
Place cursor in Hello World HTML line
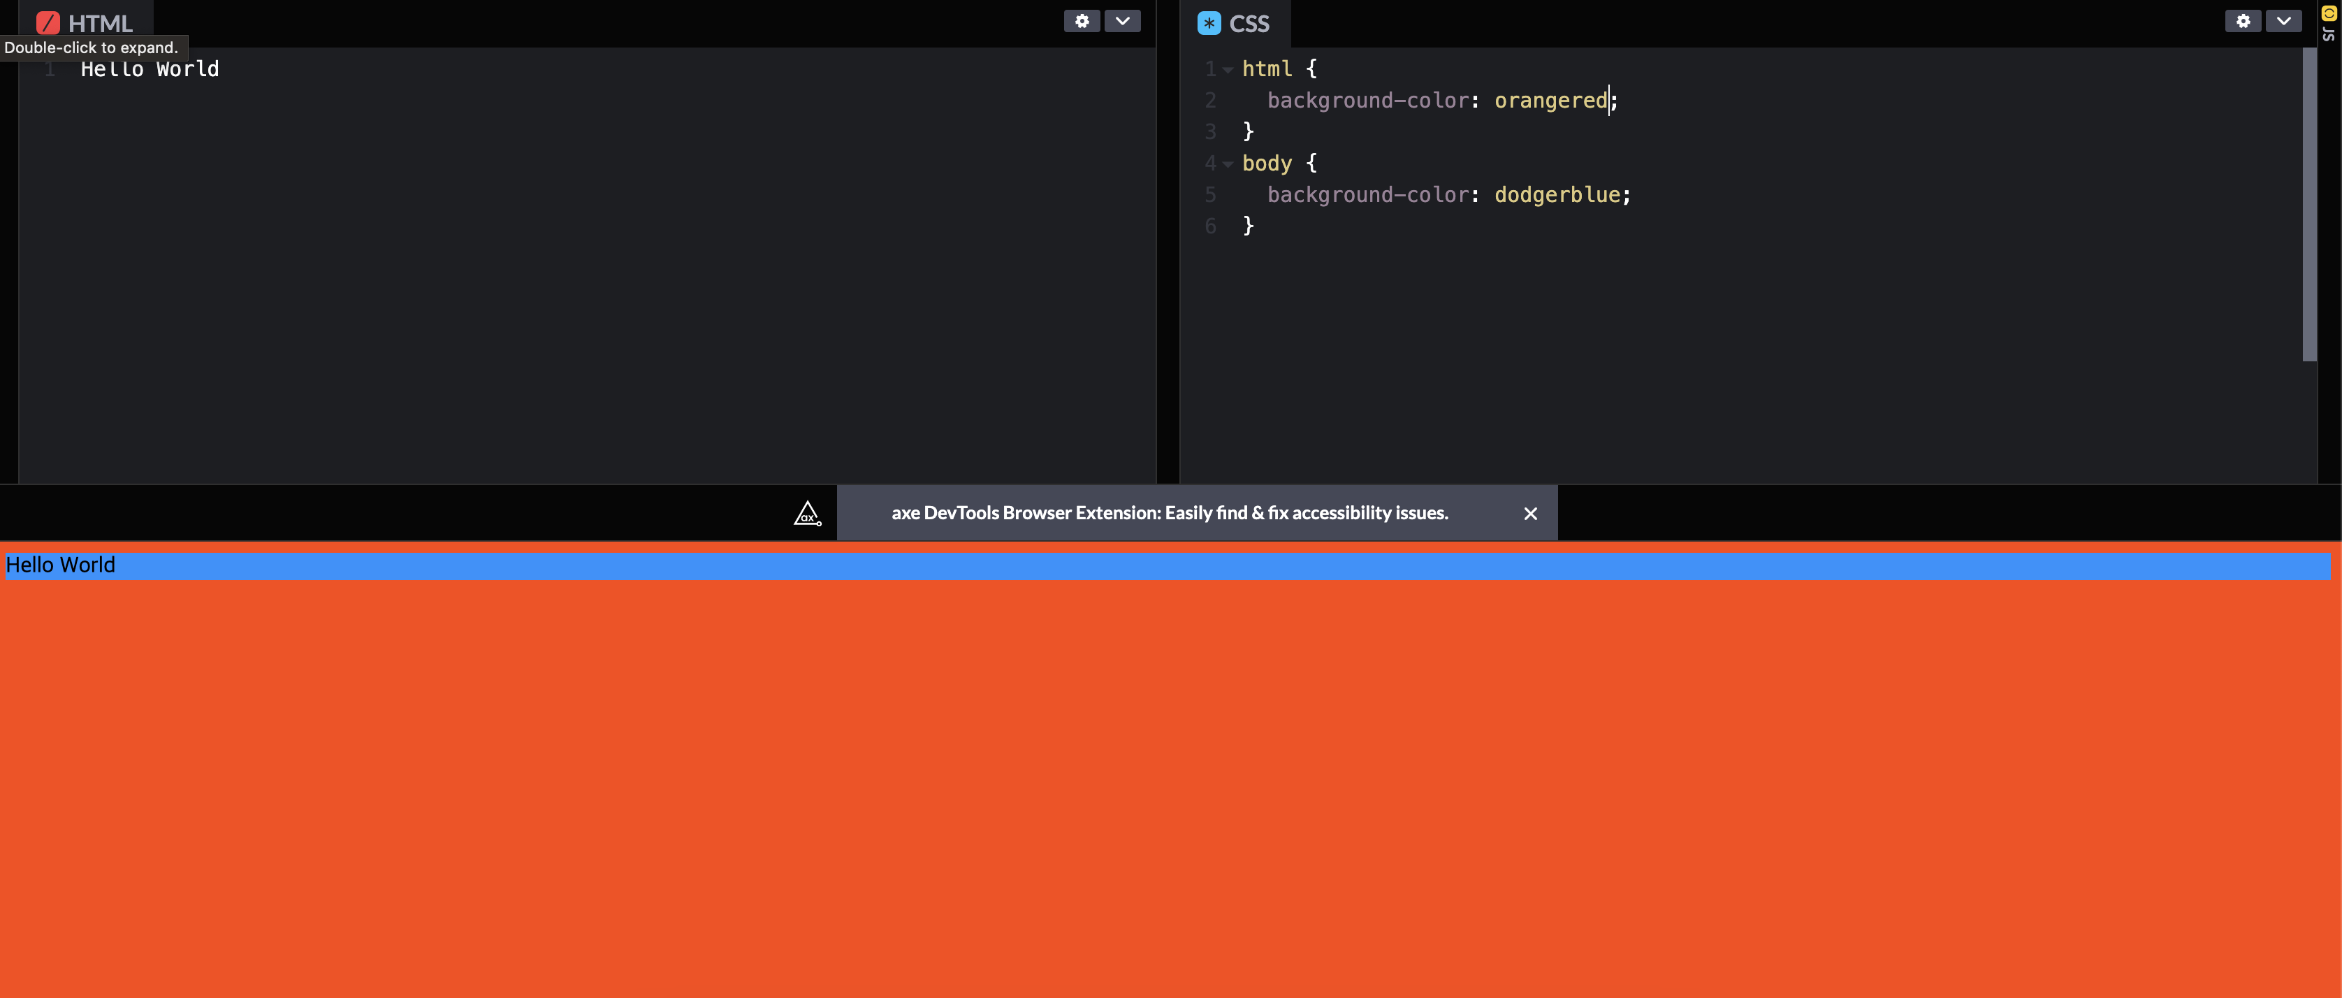(150, 69)
